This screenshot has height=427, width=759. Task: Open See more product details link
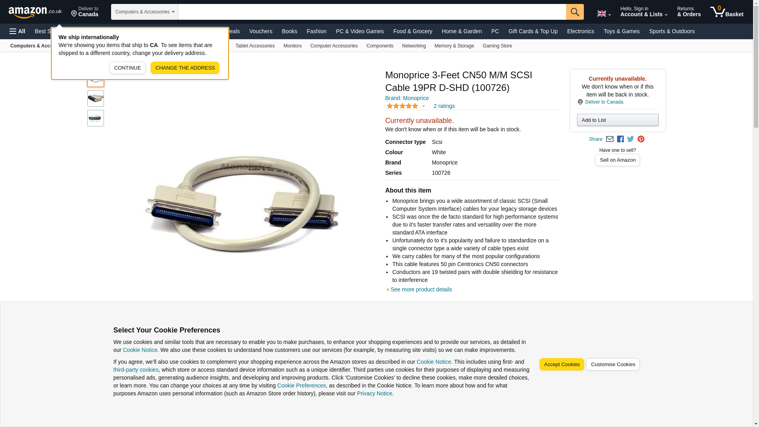tap(421, 289)
